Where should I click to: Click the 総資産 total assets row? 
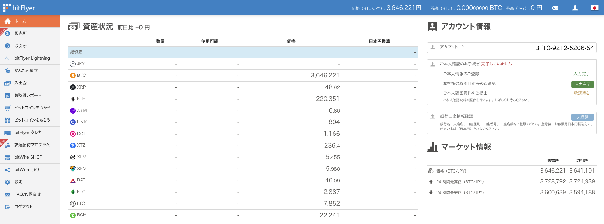243,52
